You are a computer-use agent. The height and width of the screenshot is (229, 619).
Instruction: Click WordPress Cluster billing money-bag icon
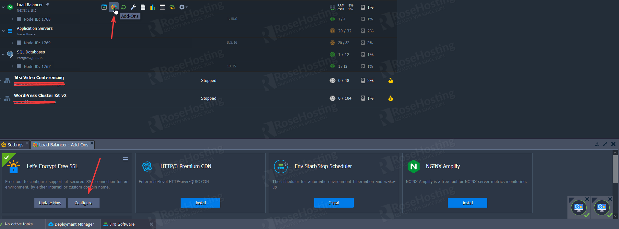(391, 98)
